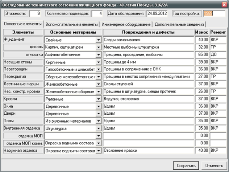
Task: Click wear value 27.00 for Перекрытия
Action: point(202,77)
